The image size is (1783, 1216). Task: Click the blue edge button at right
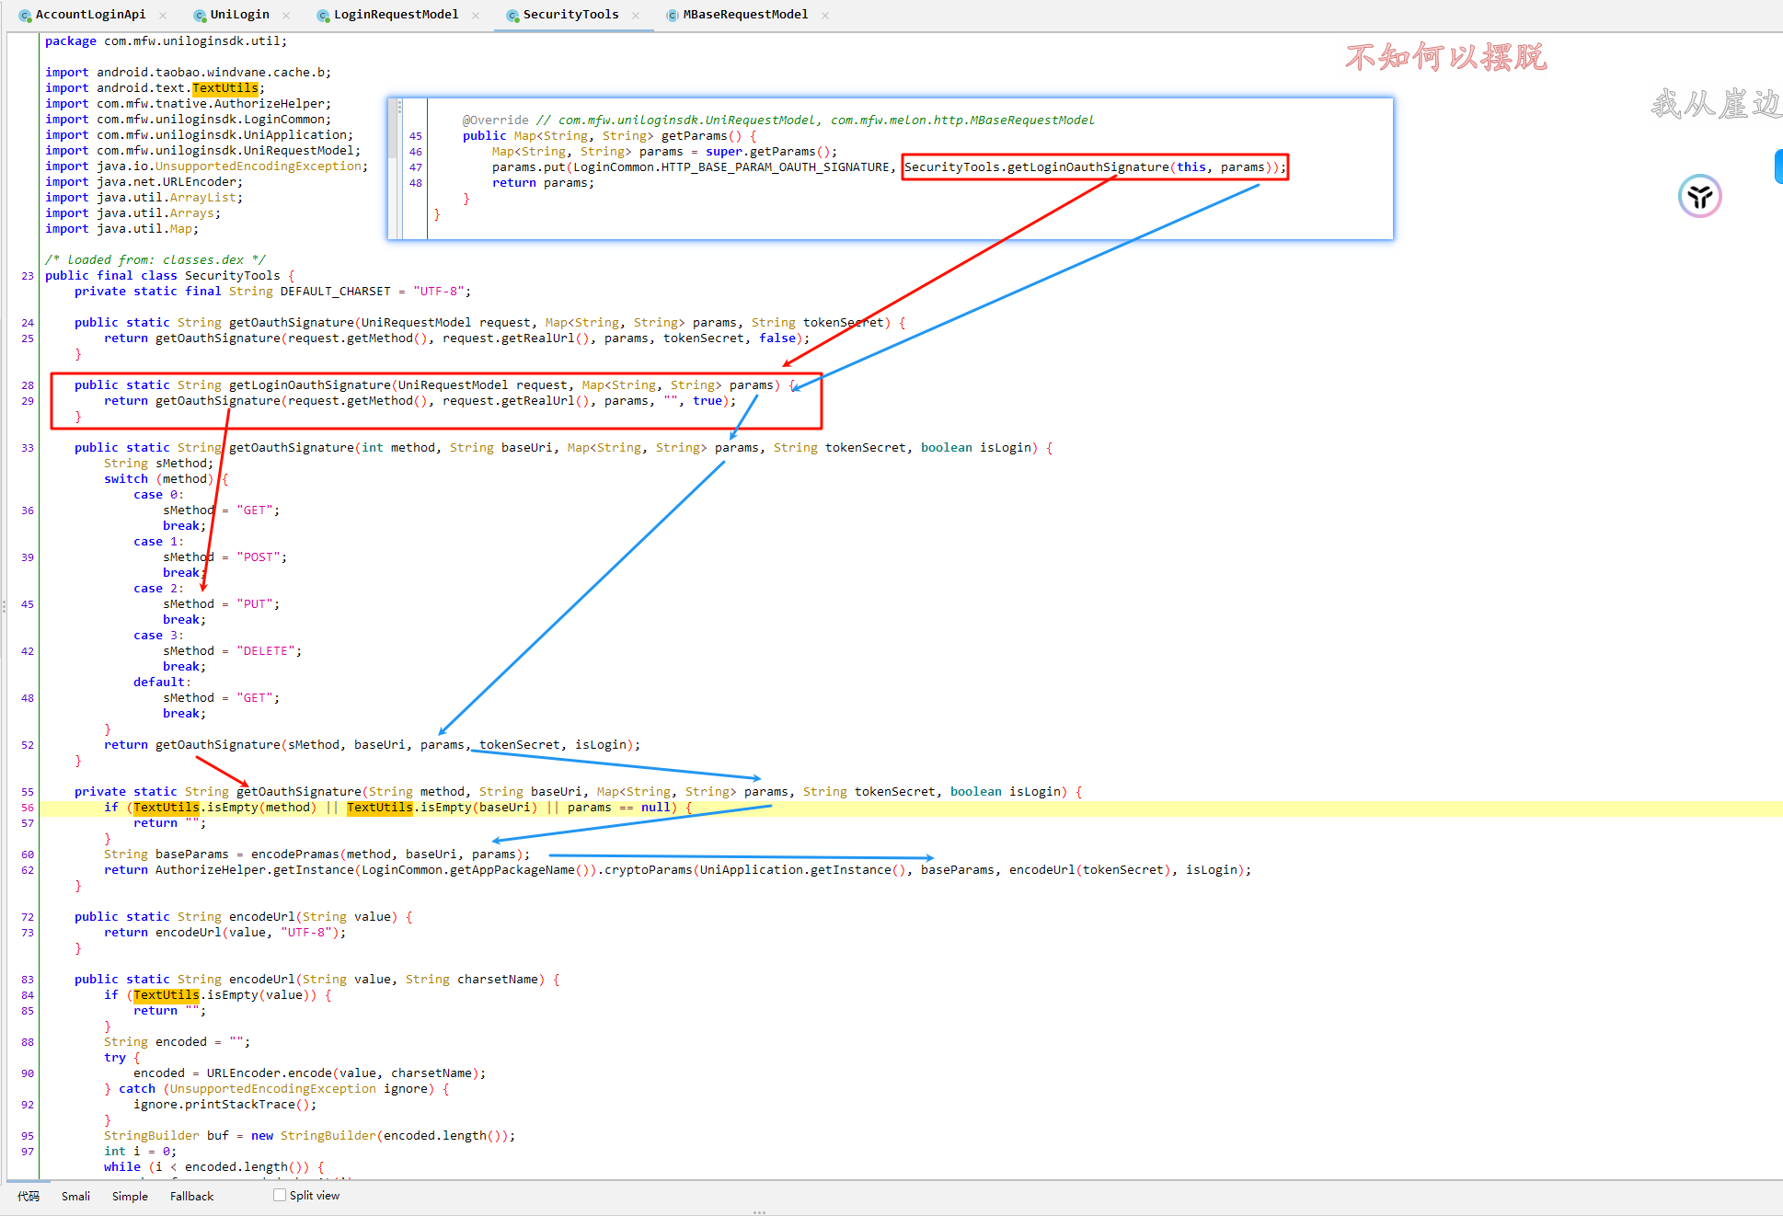[x=1778, y=166]
